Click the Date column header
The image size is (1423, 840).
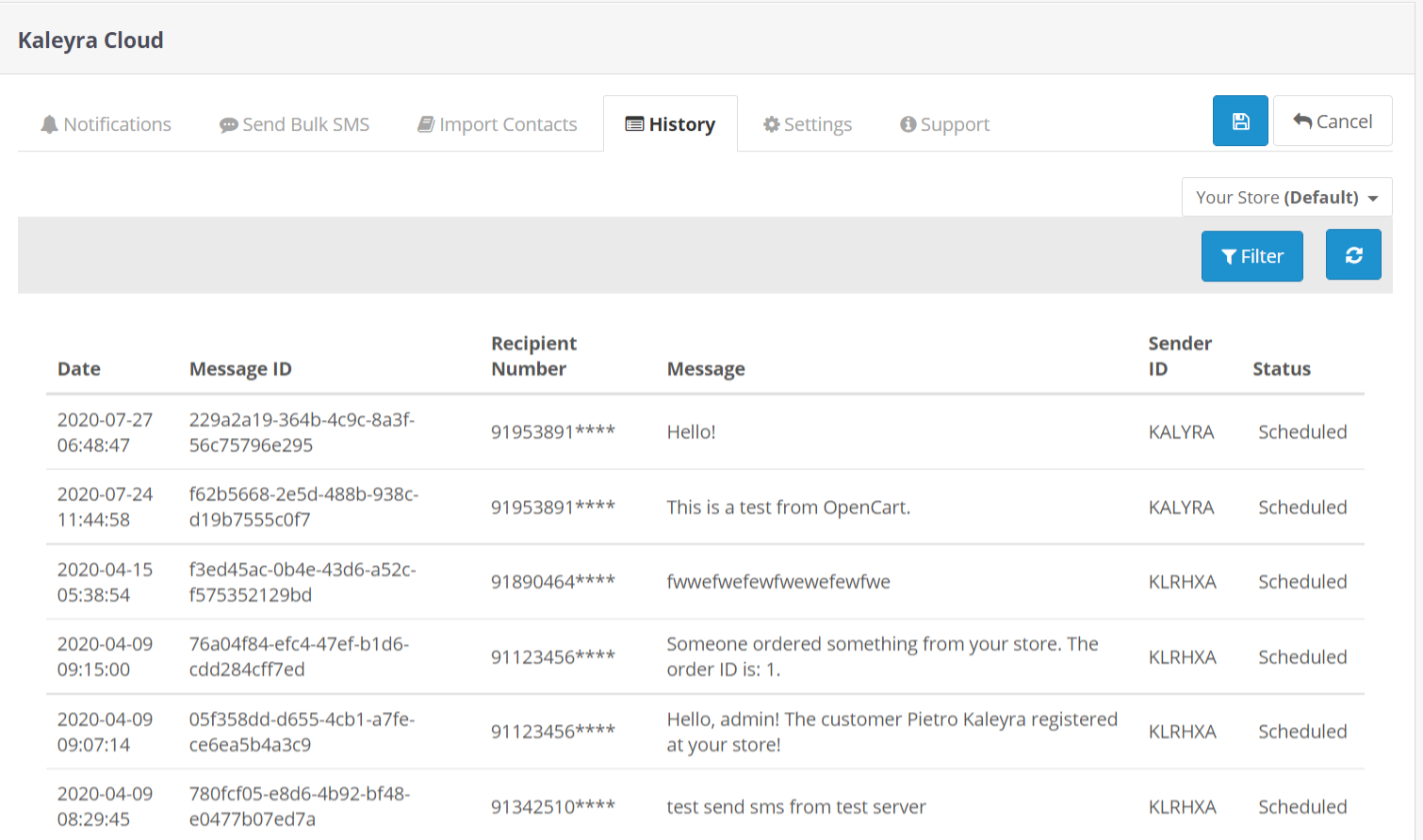point(79,369)
